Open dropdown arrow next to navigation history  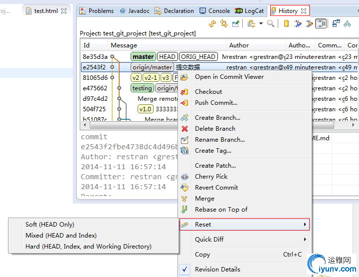click(261, 23)
